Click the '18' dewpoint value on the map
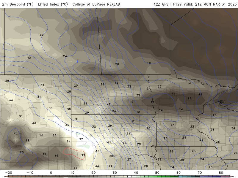The height and width of the screenshot is (178, 238). coord(138,112)
